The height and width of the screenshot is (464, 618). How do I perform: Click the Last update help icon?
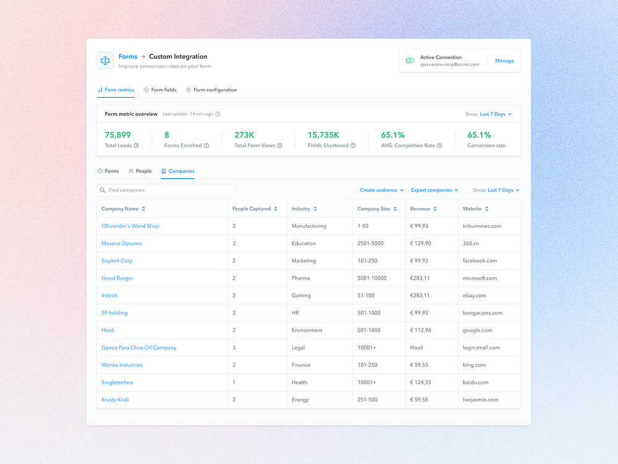pos(218,114)
